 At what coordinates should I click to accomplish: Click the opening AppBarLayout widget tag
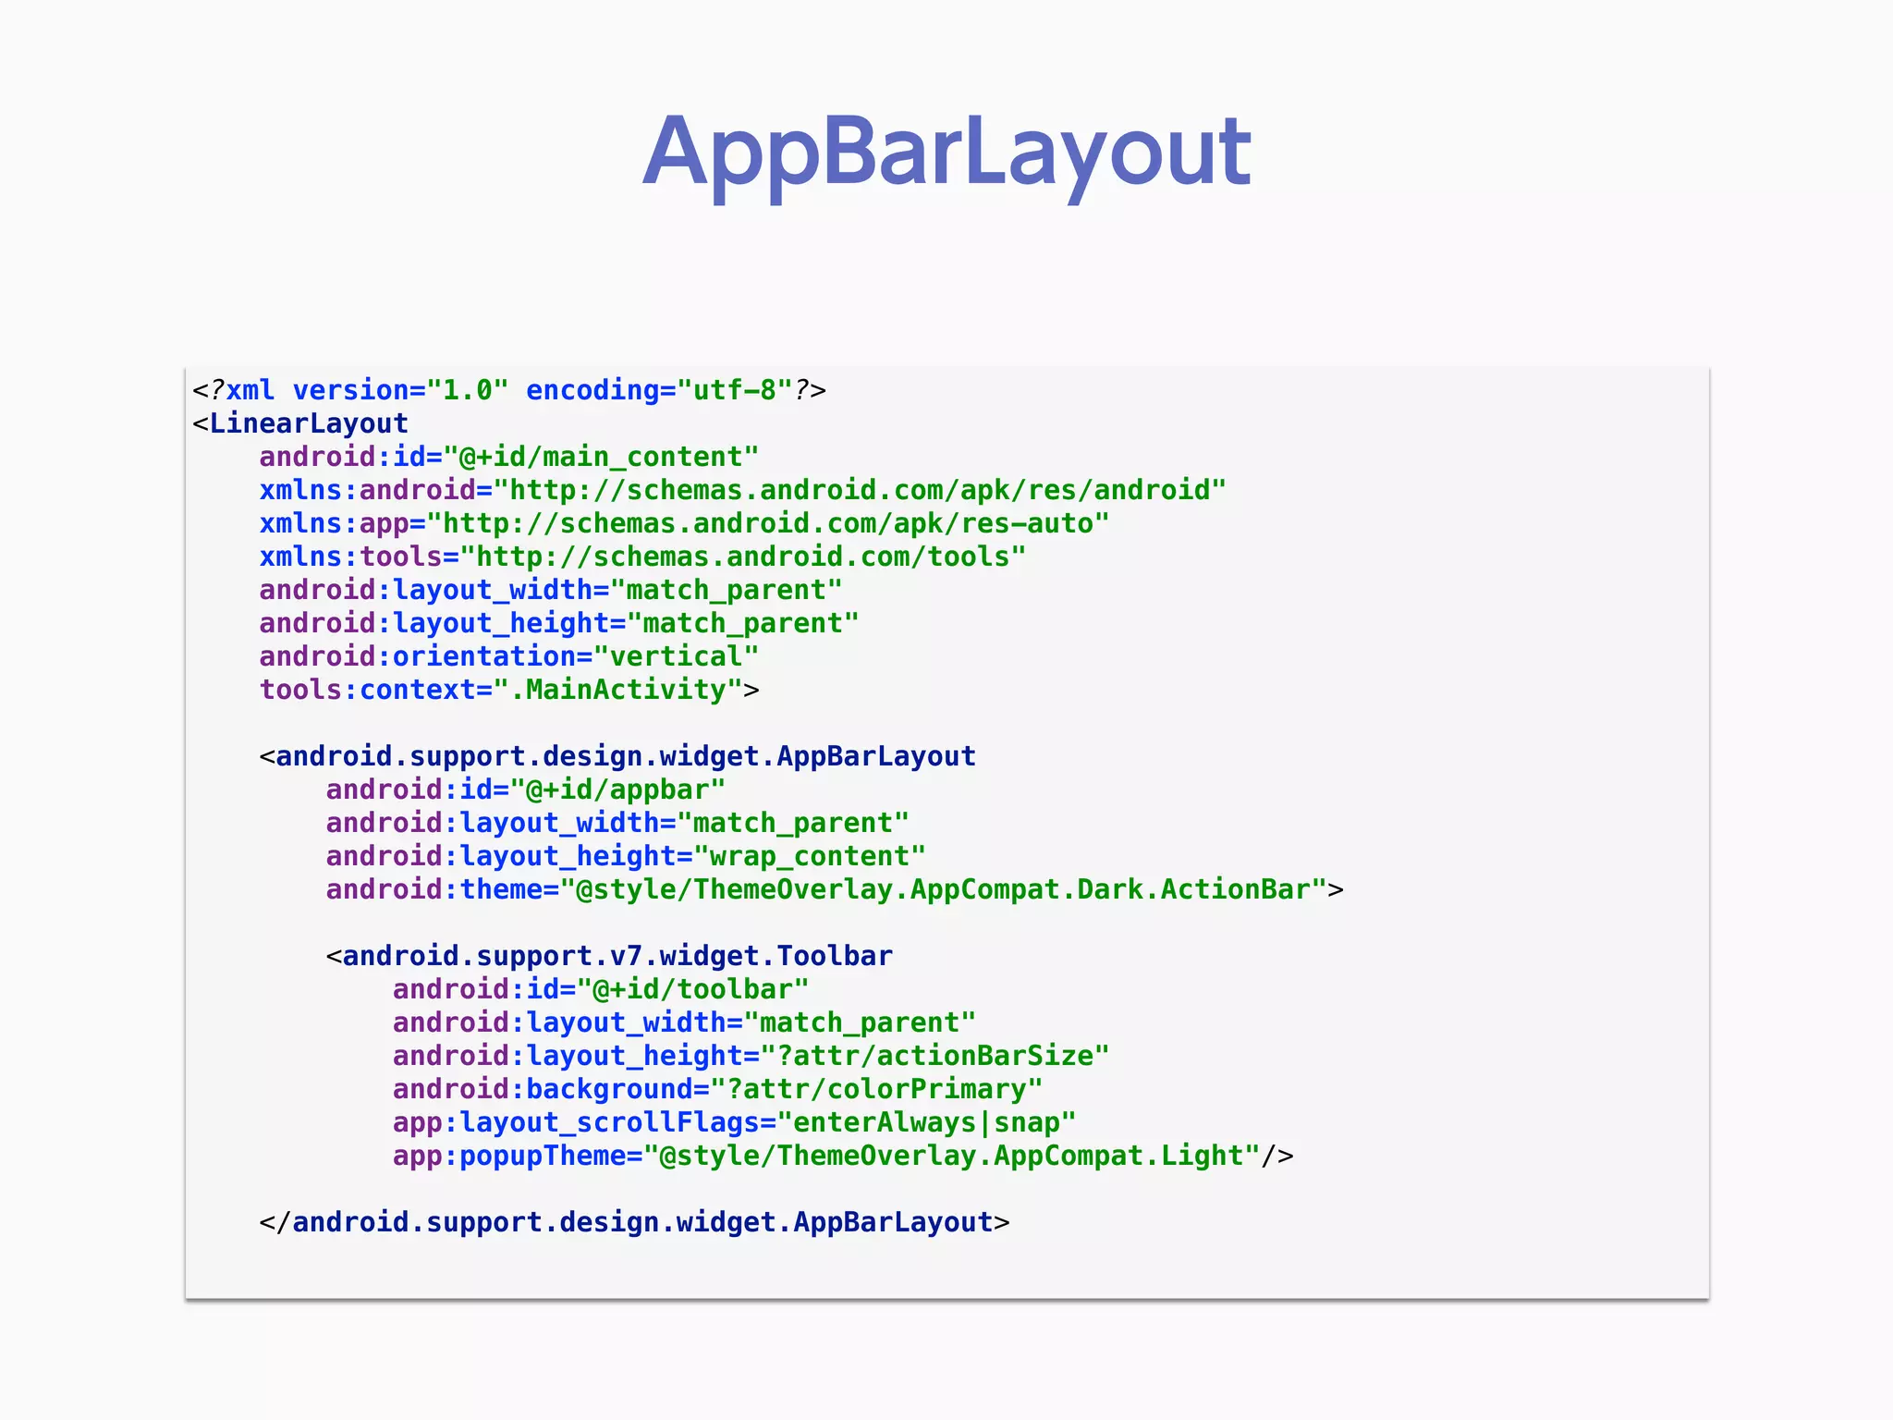point(617,756)
